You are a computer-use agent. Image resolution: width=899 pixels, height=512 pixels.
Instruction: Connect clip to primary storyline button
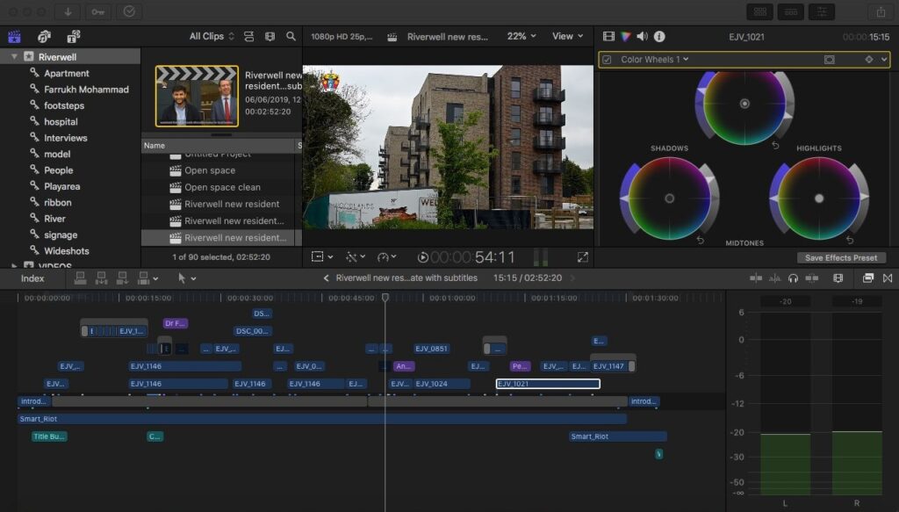[80, 278]
